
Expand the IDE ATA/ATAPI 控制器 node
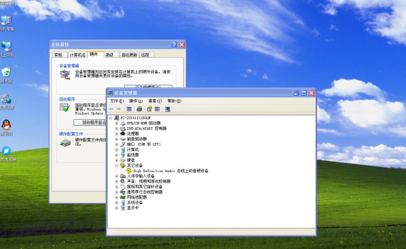coord(117,129)
